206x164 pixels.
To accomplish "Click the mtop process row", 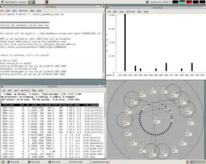I will click(52, 157).
